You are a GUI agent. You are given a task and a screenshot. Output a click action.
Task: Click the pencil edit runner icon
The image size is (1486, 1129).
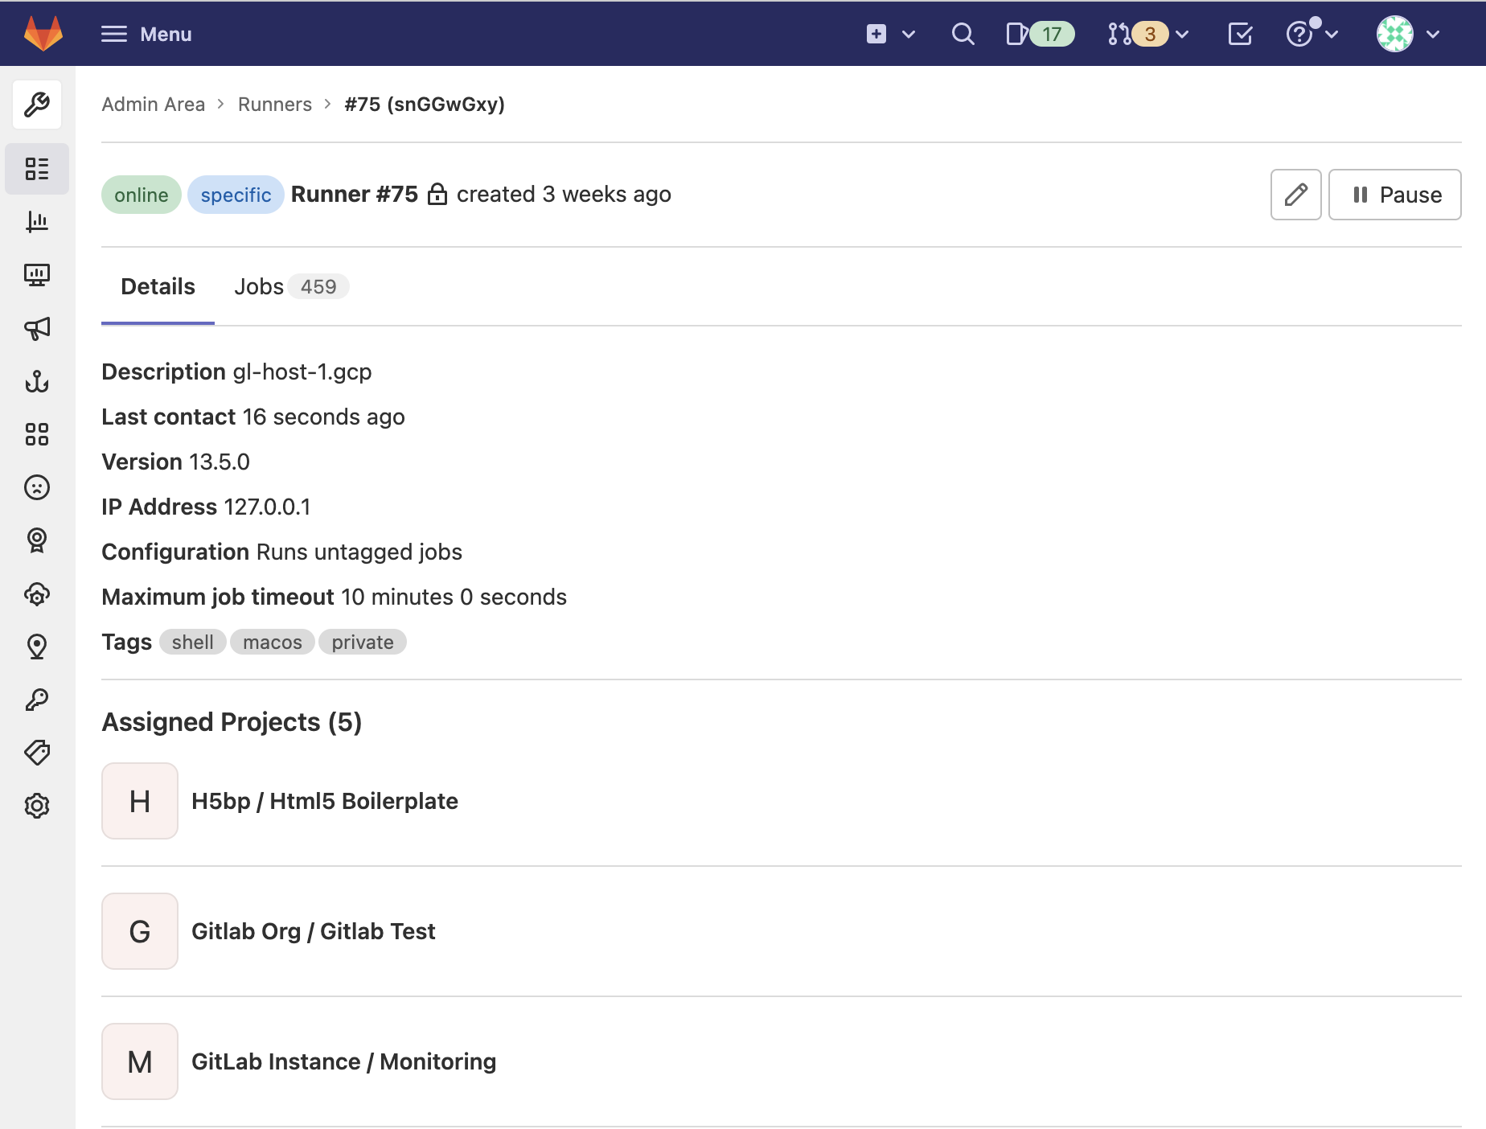[1295, 195]
